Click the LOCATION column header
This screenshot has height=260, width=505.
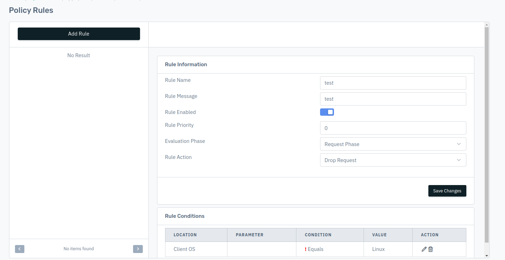(x=185, y=235)
